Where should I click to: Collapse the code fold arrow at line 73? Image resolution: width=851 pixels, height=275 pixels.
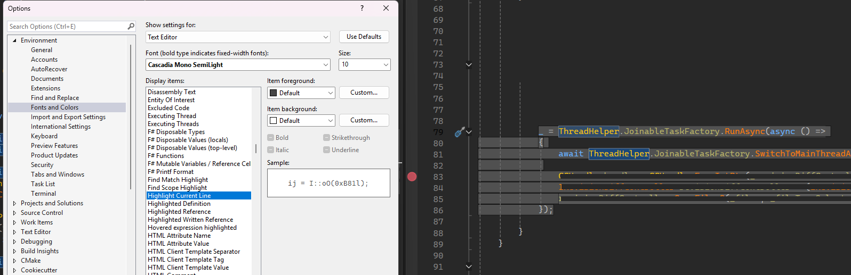tap(469, 65)
